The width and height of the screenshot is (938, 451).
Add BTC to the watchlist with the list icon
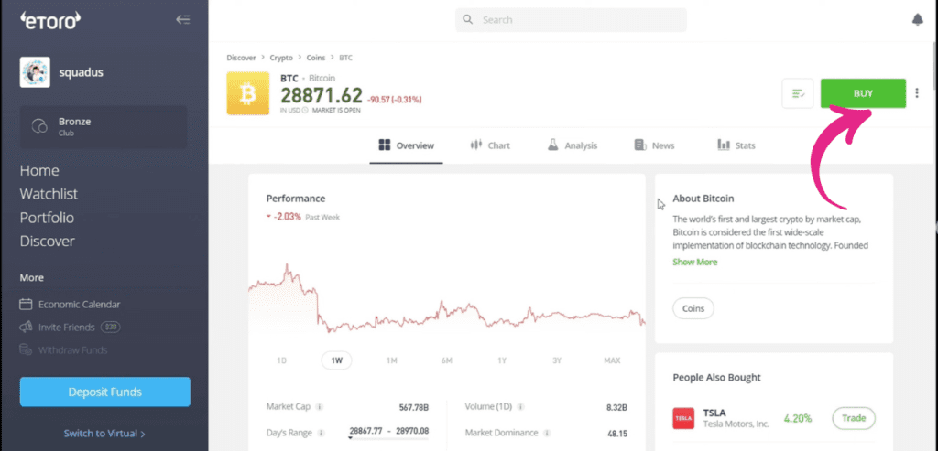coord(798,94)
